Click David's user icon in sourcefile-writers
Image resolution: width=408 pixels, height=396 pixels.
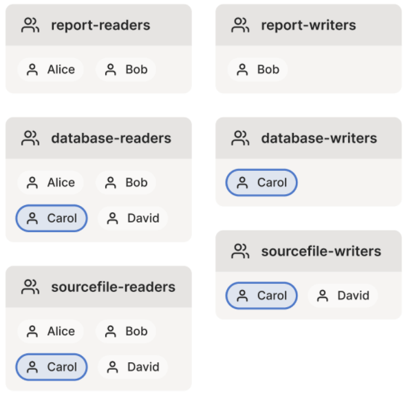point(323,295)
